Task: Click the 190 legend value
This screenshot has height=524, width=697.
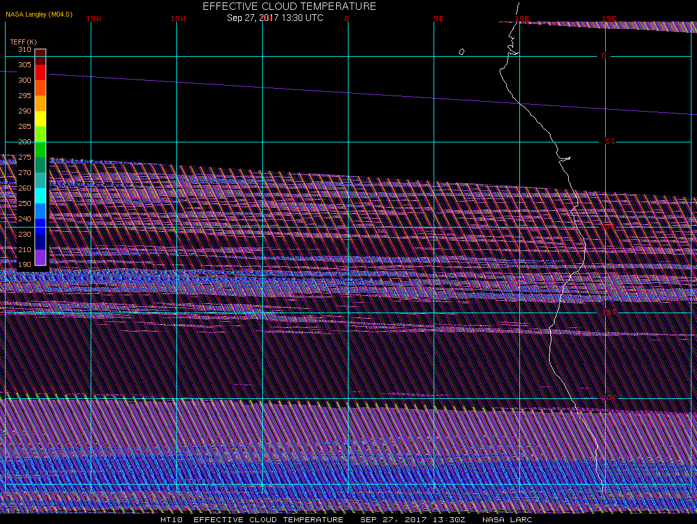Action: pos(25,264)
